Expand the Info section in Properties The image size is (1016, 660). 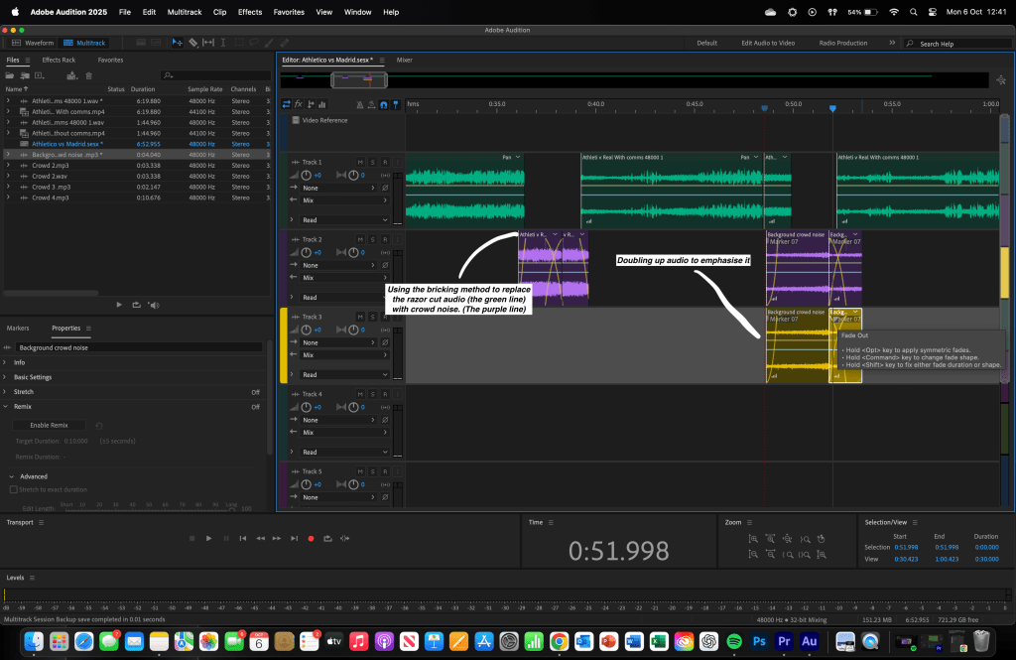20,362
